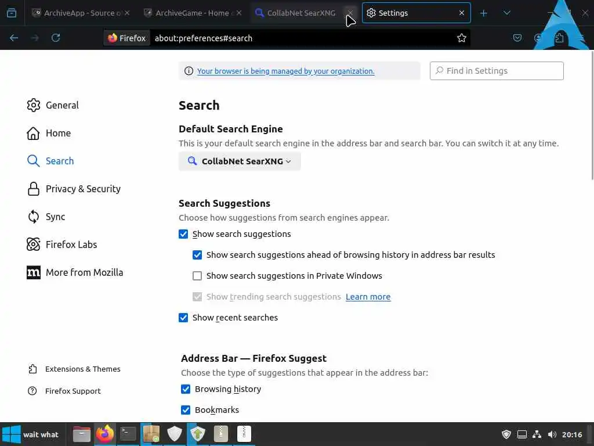
Task: Close the ArchiveGame tab
Action: 239,13
